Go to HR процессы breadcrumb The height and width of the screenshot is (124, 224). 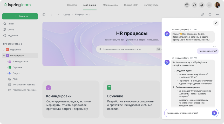[81, 15]
